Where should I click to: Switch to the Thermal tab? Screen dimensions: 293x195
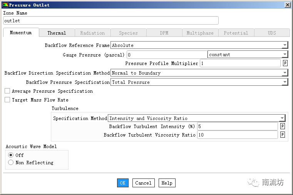[x=57, y=33]
